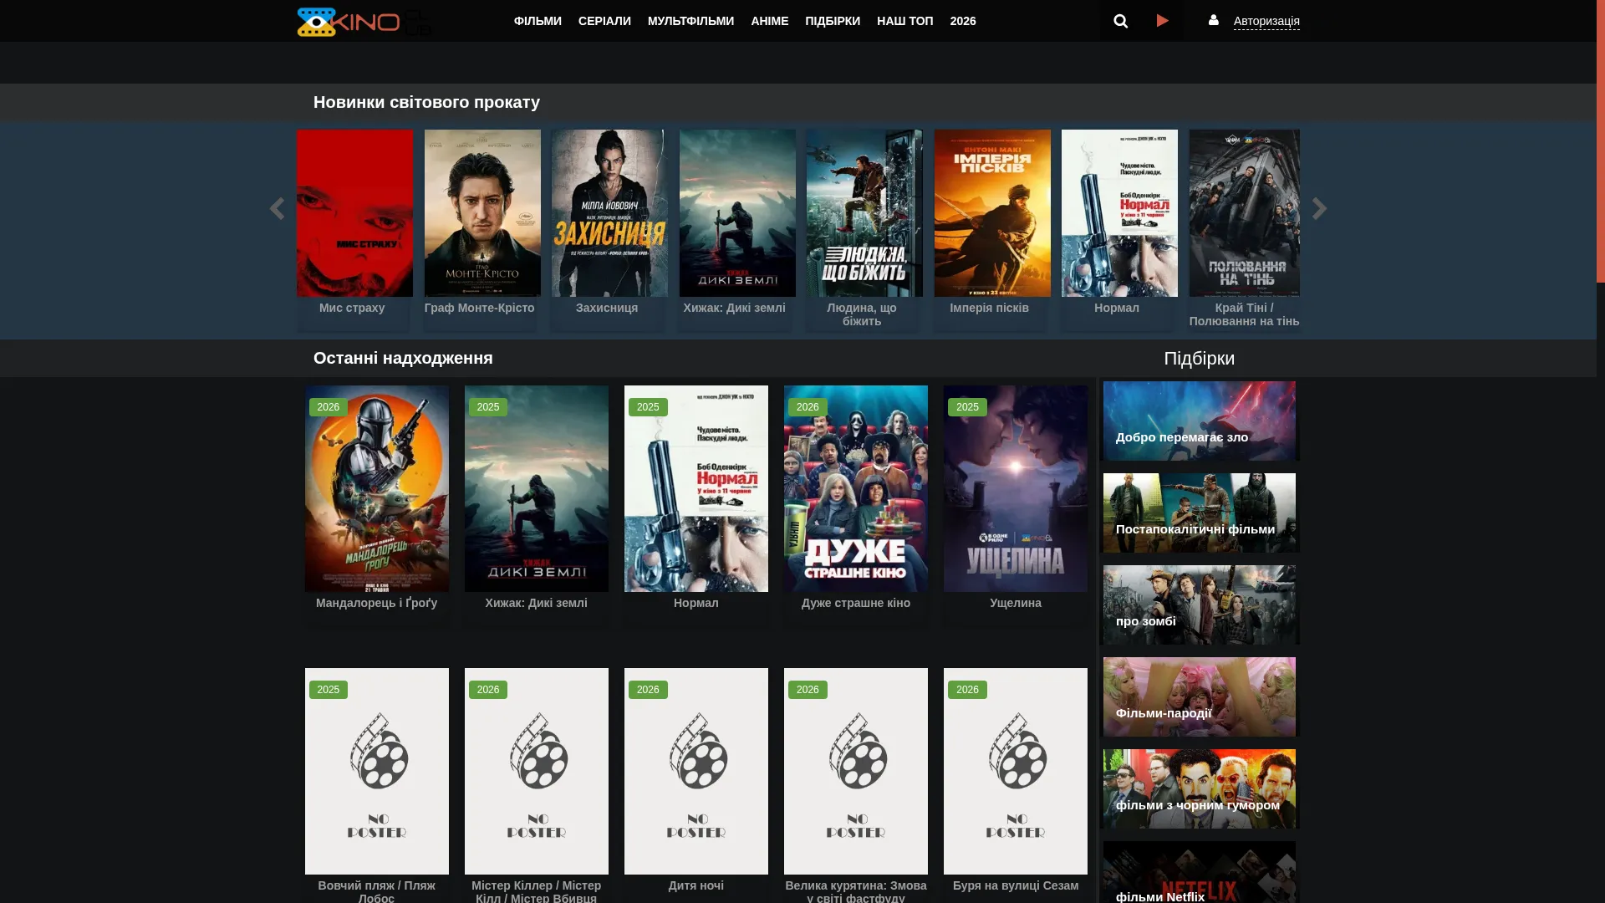The width and height of the screenshot is (1605, 903).
Task: Open Буря на вулиці Сезам placeholder poster
Action: (1016, 771)
